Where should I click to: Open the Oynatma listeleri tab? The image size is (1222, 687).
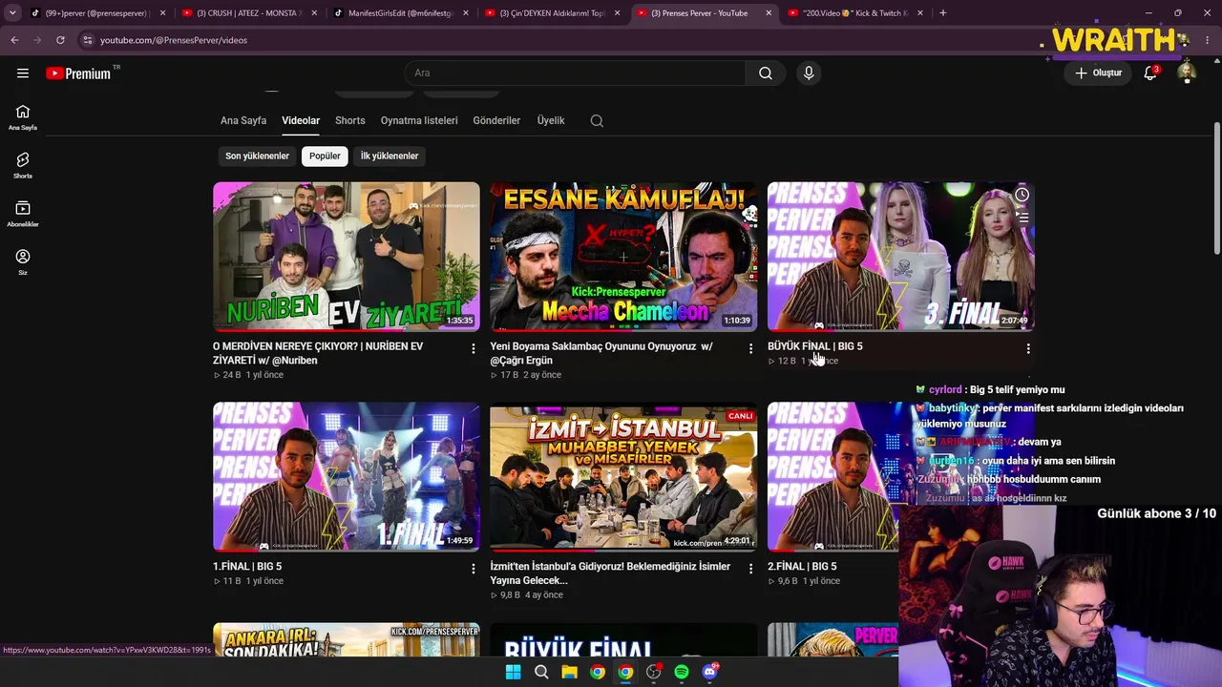tap(419, 121)
